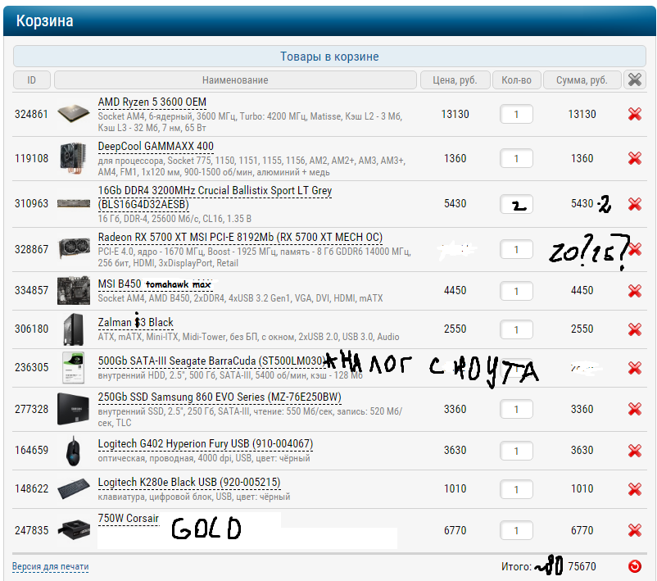The height and width of the screenshot is (581, 657).
Task: Click the Цена, руб. column header
Action: click(x=455, y=79)
